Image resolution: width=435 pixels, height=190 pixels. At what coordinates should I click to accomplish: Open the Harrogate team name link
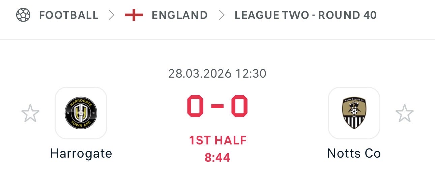click(x=81, y=154)
